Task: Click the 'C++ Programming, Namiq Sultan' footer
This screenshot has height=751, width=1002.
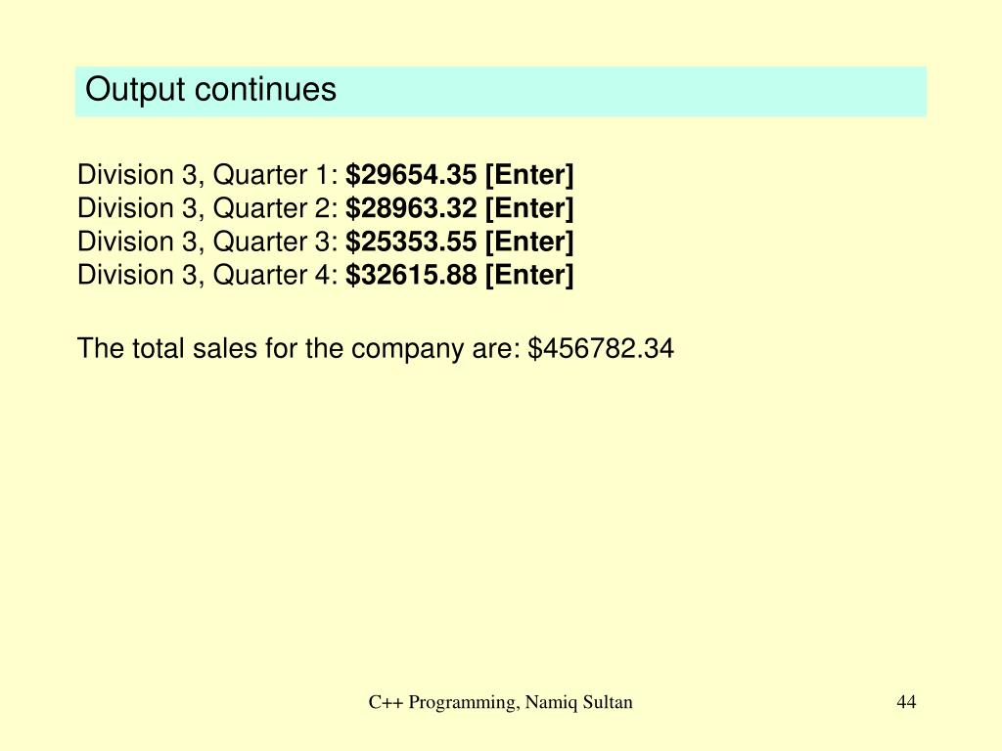Action: 500,702
